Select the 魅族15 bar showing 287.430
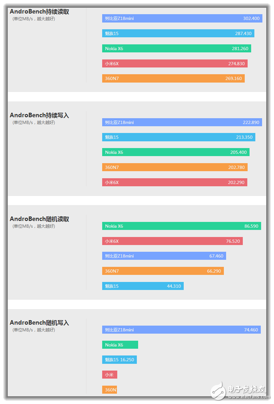 point(178,33)
